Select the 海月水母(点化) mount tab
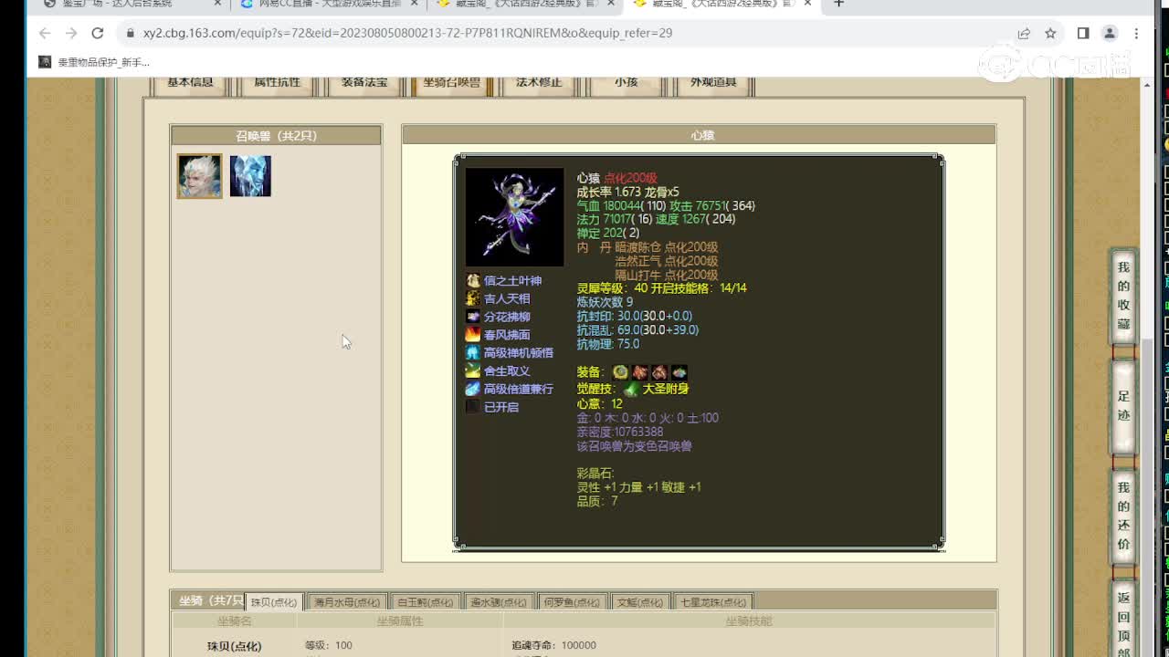 click(346, 602)
